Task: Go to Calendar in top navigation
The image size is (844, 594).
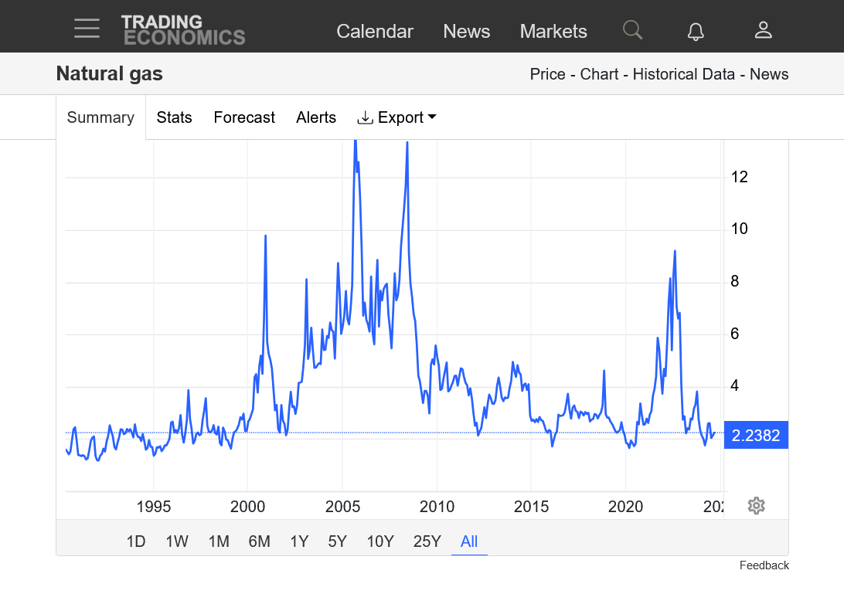Action: click(375, 31)
